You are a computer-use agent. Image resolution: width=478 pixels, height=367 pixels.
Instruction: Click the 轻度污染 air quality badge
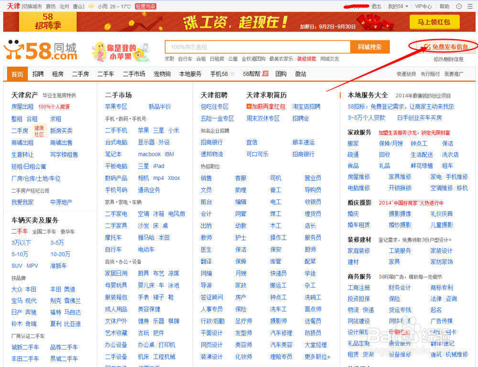pyautogui.click(x=145, y=6)
